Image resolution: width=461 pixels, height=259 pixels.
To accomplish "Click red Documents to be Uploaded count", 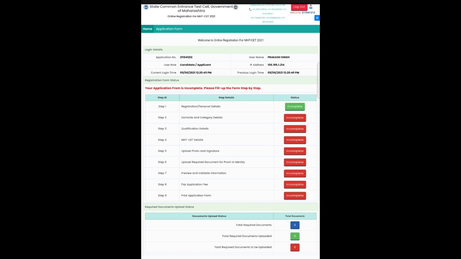I will pyautogui.click(x=295, y=247).
